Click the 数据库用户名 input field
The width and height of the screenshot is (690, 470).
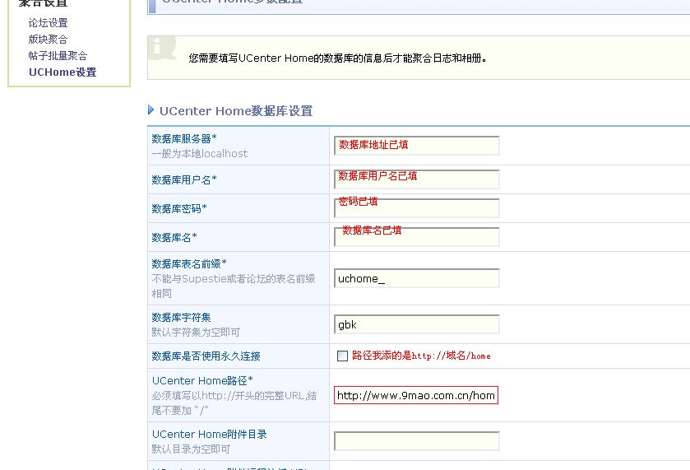417,179
